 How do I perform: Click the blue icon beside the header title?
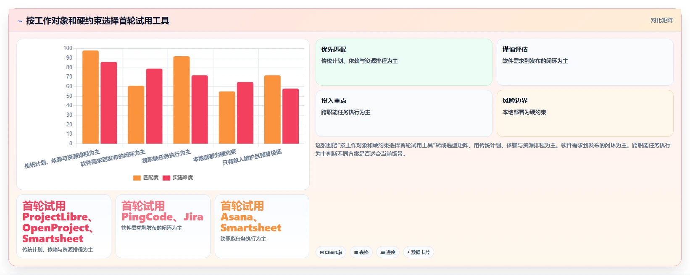[x=20, y=21]
